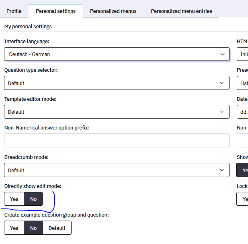Image resolution: width=248 pixels, height=244 pixels.
Task: Expand the Question type selector dropdown
Action: pos(117,83)
